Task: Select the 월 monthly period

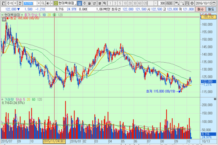Action: [x=89, y=3]
